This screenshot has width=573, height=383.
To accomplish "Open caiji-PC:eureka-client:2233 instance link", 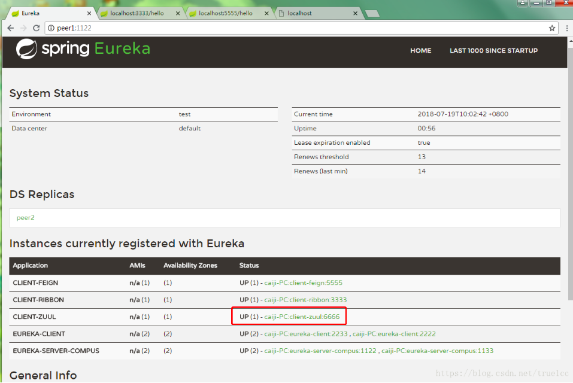I will pos(306,334).
